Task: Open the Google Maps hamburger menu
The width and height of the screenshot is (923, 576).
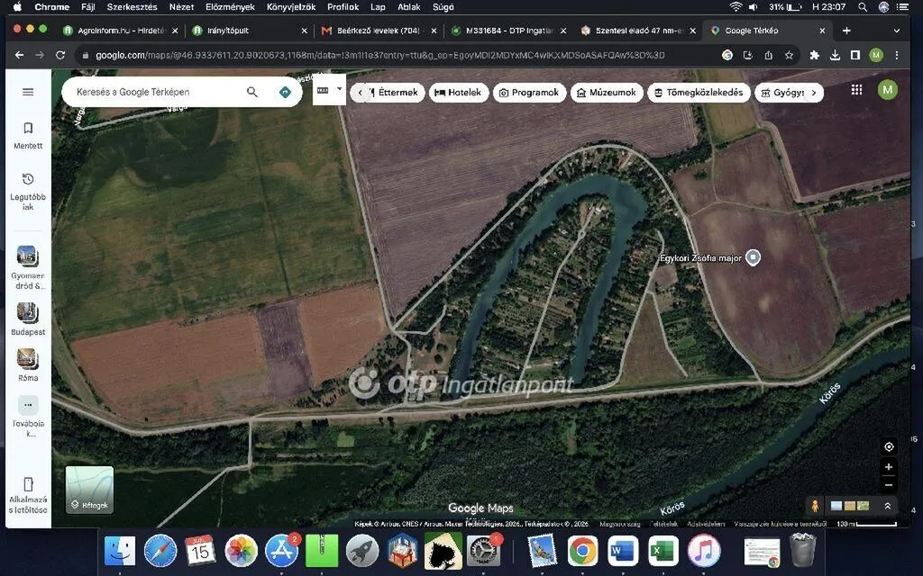Action: (x=28, y=93)
